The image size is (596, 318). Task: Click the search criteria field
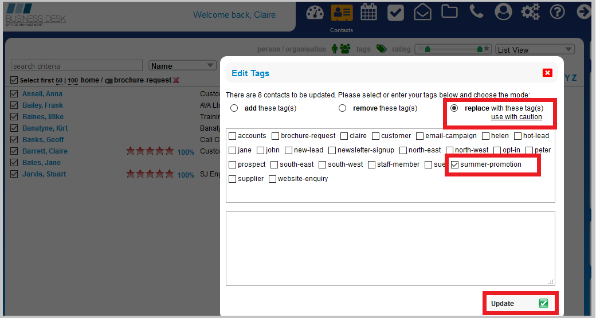pos(77,66)
